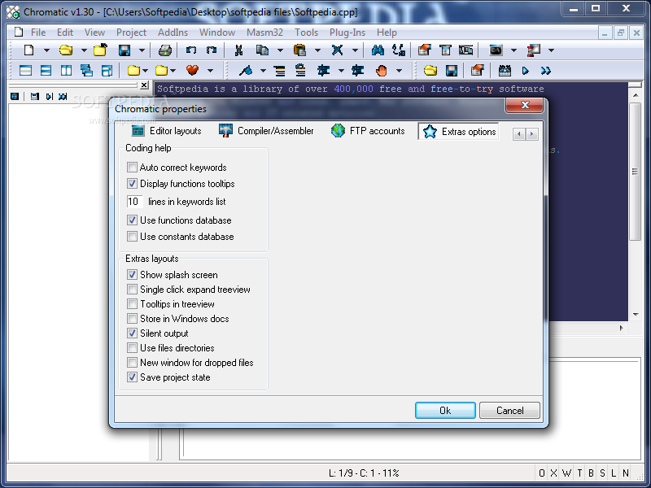The width and height of the screenshot is (651, 488).
Task: Check Tooltips in treeview box
Action: [x=132, y=303]
